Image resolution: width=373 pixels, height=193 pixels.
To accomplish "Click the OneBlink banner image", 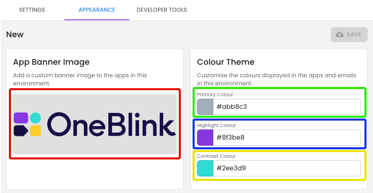I will coord(95,124).
